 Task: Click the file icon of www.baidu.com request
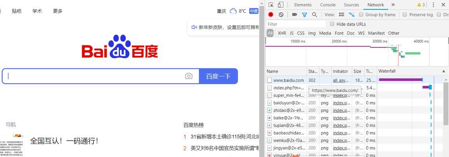click(269, 80)
